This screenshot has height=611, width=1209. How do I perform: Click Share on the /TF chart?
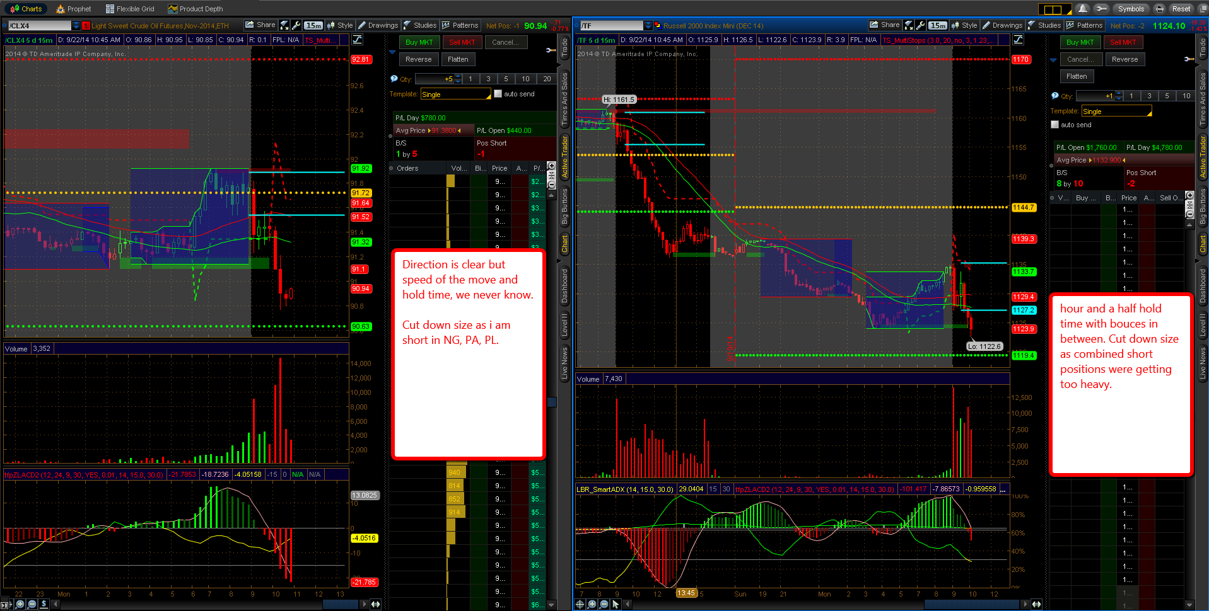pos(884,25)
